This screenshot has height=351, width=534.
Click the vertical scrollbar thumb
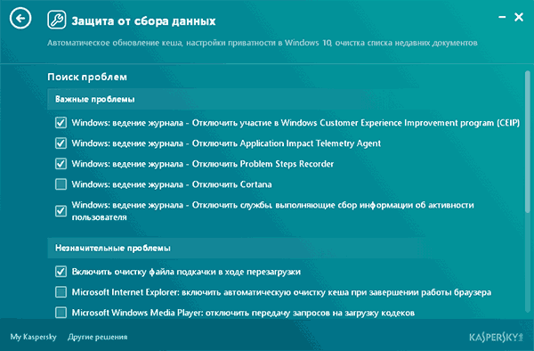coord(528,143)
